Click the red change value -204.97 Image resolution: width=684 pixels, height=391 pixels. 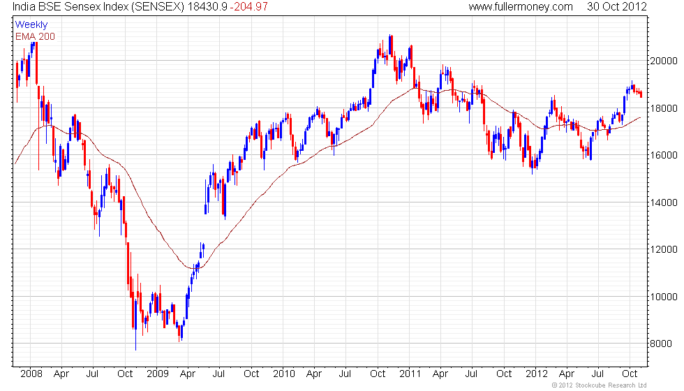tap(248, 6)
